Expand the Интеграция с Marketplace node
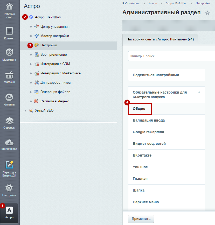The image size is (215, 225). pos(31,73)
